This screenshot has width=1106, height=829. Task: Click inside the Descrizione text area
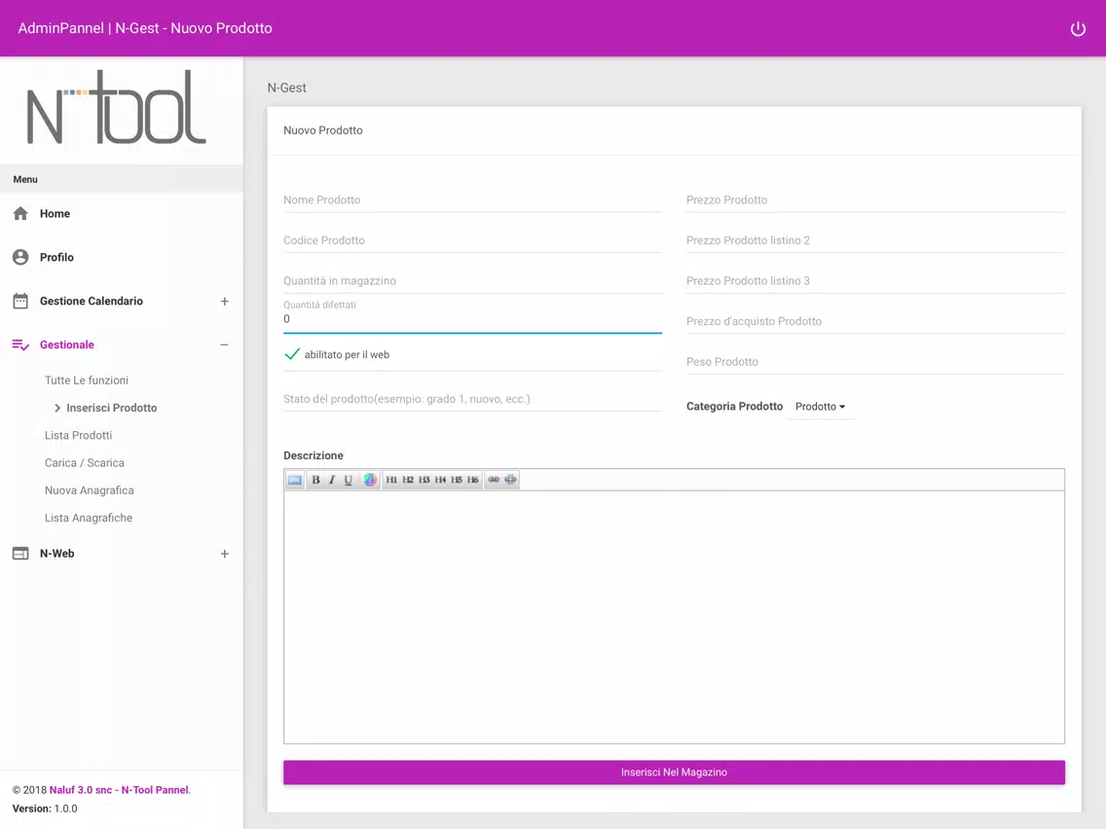pos(674,617)
